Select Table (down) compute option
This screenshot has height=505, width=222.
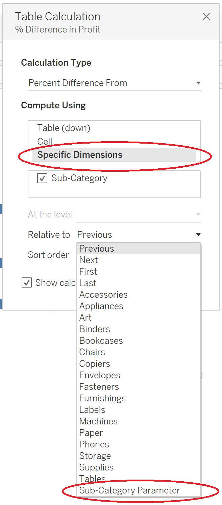click(64, 128)
